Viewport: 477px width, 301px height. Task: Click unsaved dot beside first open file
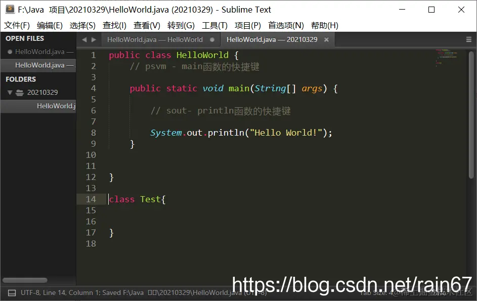pos(10,52)
